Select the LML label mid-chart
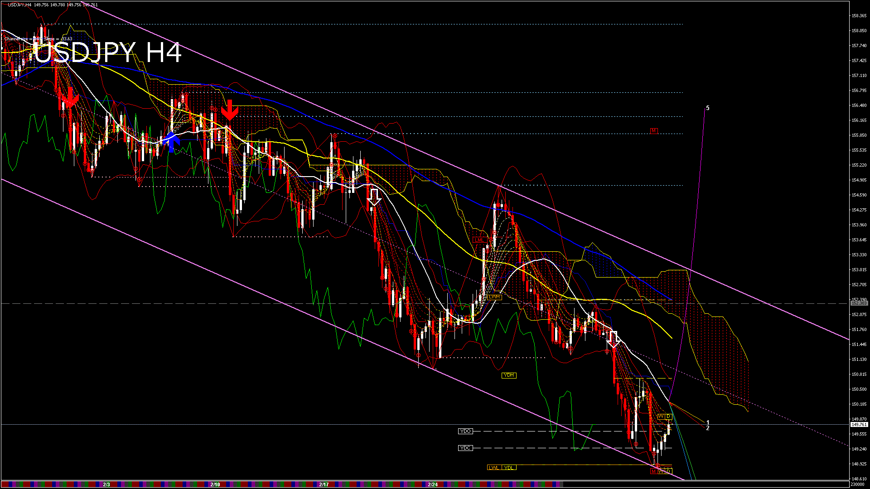The width and height of the screenshot is (870, 489). pos(479,240)
